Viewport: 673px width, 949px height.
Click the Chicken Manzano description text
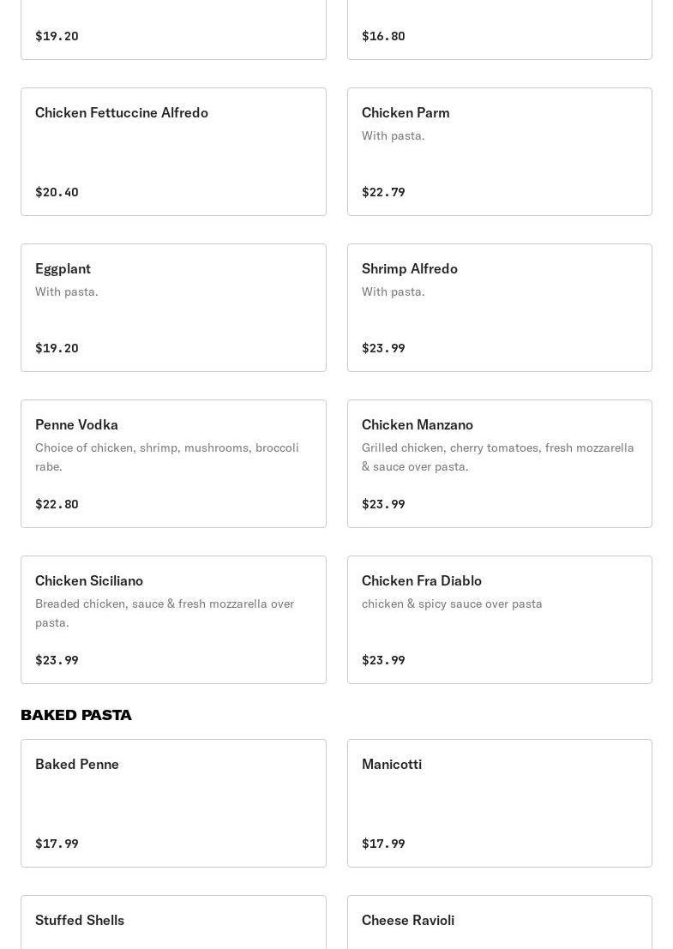click(497, 457)
